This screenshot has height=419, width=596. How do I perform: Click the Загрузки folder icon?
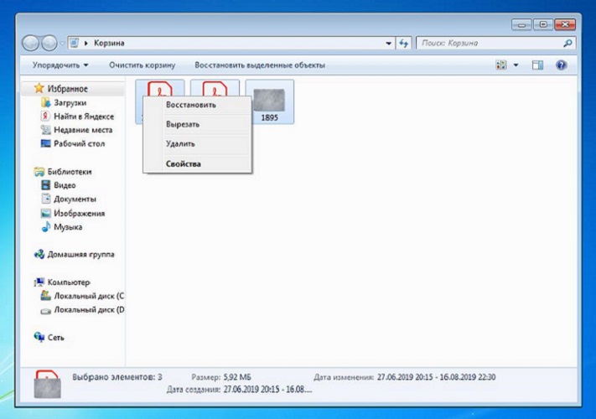coord(45,102)
